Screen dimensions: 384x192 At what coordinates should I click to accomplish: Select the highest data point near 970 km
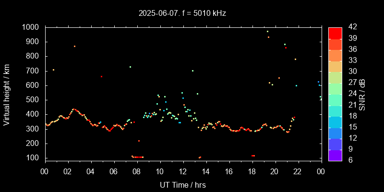pyautogui.click(x=267, y=32)
